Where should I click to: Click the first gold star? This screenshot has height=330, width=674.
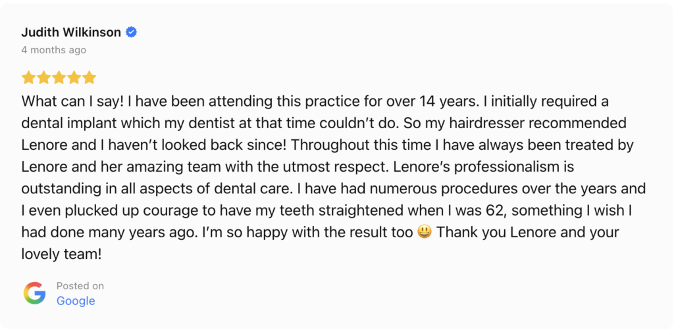[28, 78]
